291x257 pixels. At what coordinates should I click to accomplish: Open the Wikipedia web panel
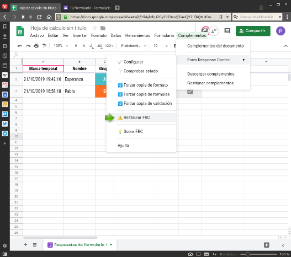5,75
